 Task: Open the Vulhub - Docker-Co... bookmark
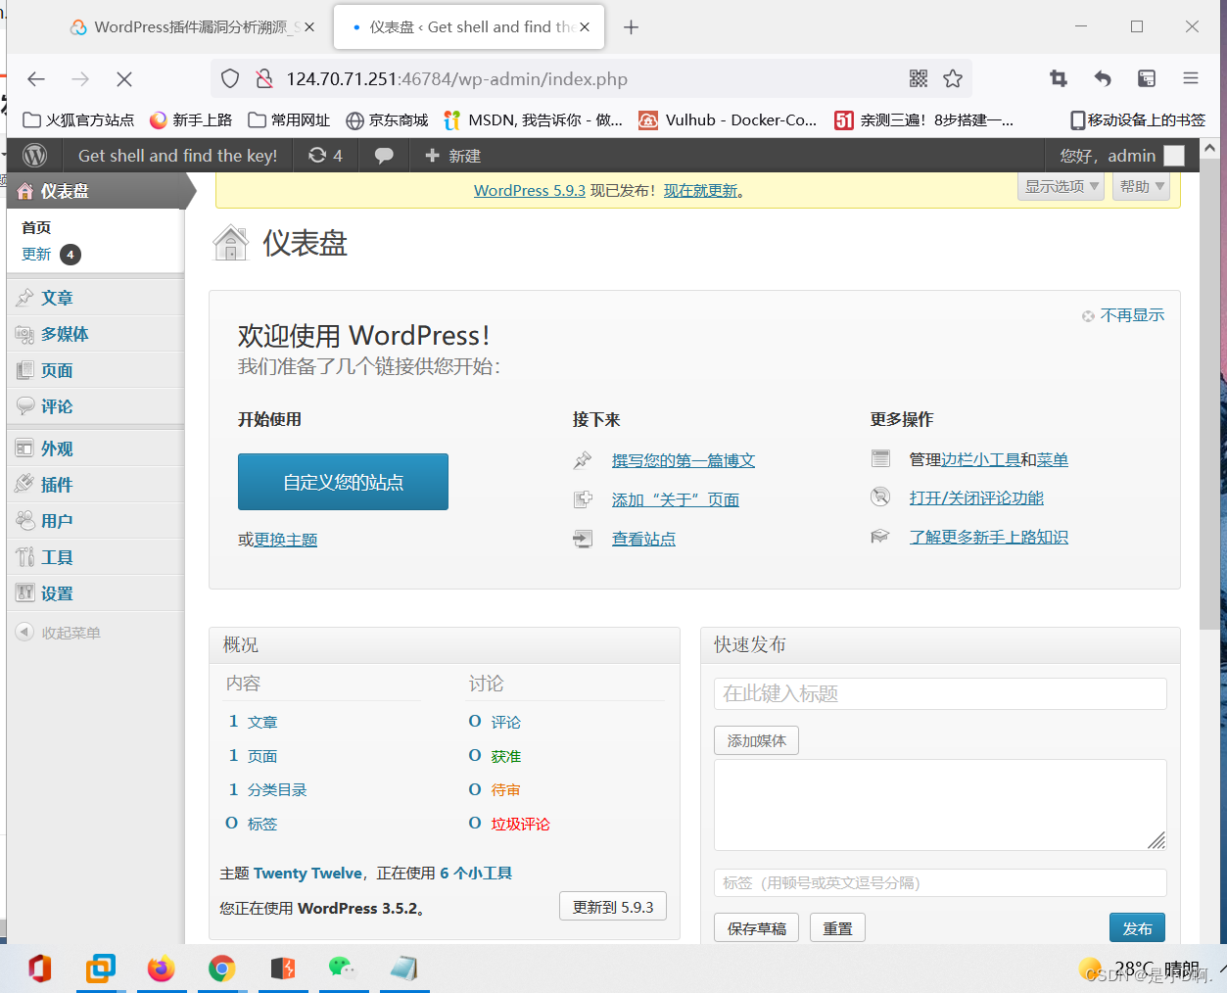click(728, 119)
